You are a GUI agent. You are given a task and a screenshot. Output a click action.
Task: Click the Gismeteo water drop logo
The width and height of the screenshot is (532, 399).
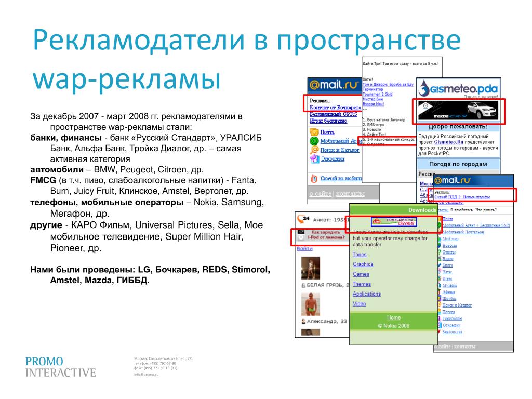click(423, 89)
